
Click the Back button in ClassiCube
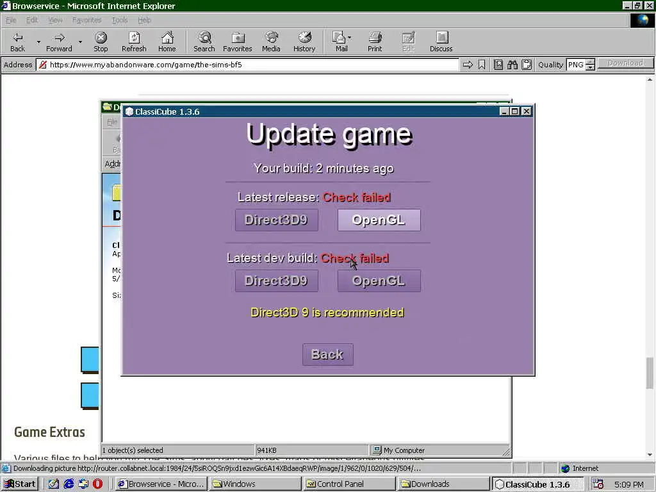328,355
